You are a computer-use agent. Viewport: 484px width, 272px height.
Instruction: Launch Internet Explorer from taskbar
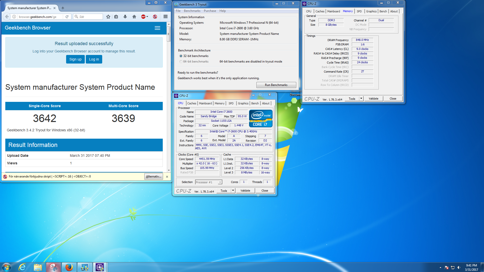click(22, 267)
